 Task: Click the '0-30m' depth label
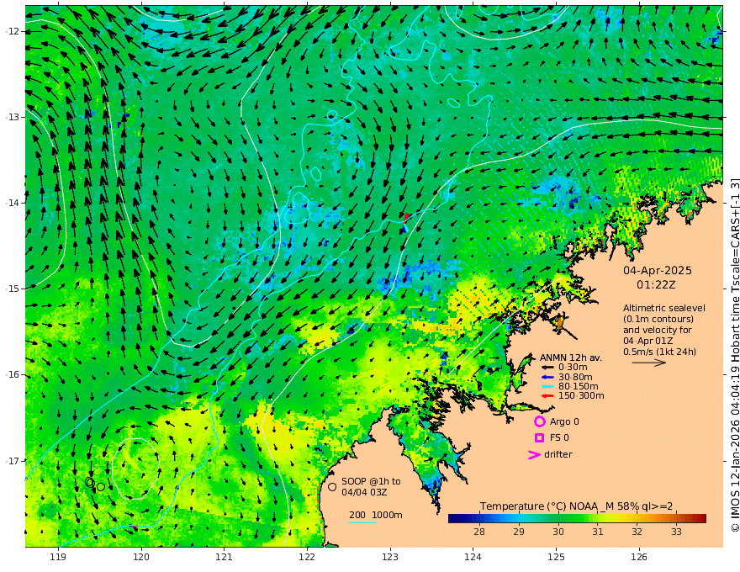[573, 368]
